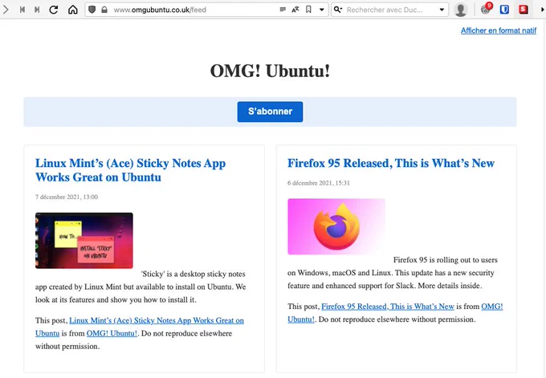Open the Bitwarden extension icon
The width and height of the screenshot is (546, 378).
pyautogui.click(x=504, y=10)
